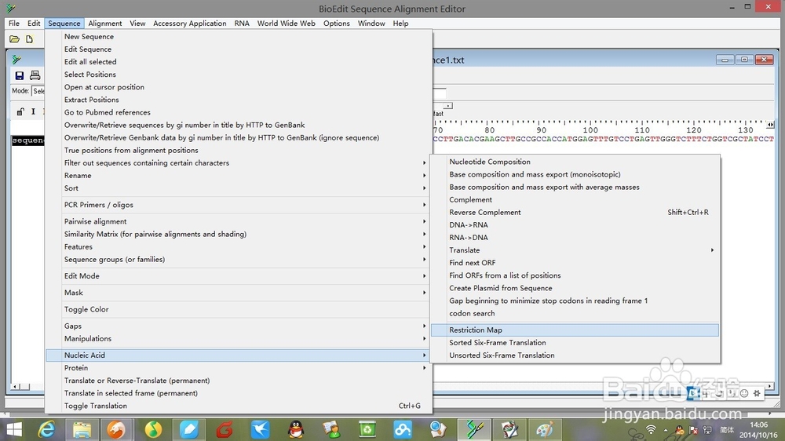Image resolution: width=785 pixels, height=441 pixels.
Task: Expand the Filter out sequences submenu
Action: tap(239, 162)
